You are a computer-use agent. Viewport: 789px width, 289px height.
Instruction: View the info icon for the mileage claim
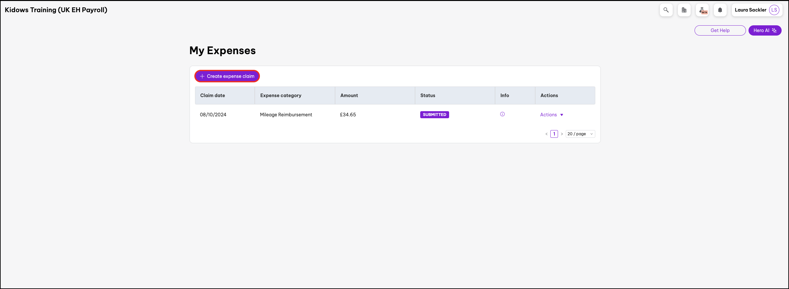(x=502, y=114)
